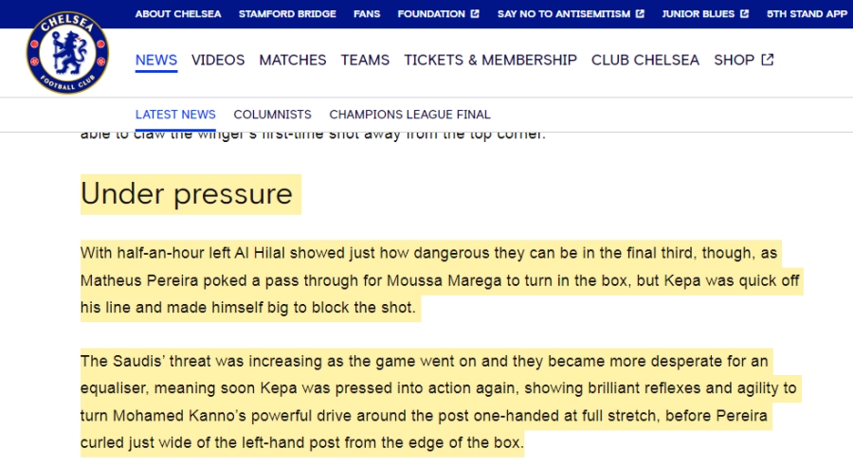Open the Fans link in top bar
The width and height of the screenshot is (853, 466).
367,14
